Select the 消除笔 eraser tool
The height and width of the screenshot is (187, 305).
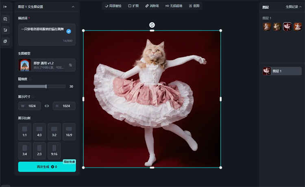click(152, 6)
